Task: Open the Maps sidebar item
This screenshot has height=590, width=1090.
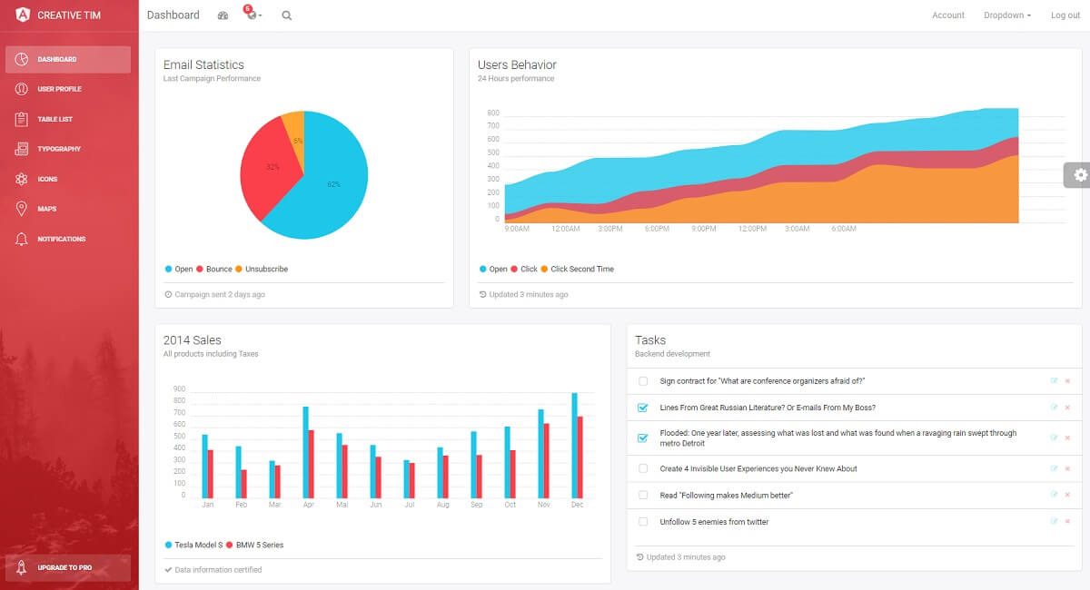Action: point(68,209)
